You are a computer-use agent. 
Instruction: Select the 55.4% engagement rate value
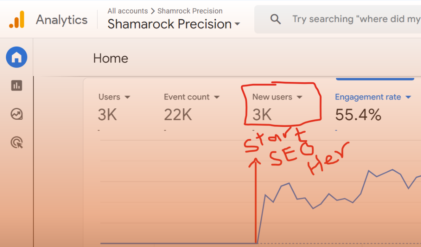click(358, 114)
